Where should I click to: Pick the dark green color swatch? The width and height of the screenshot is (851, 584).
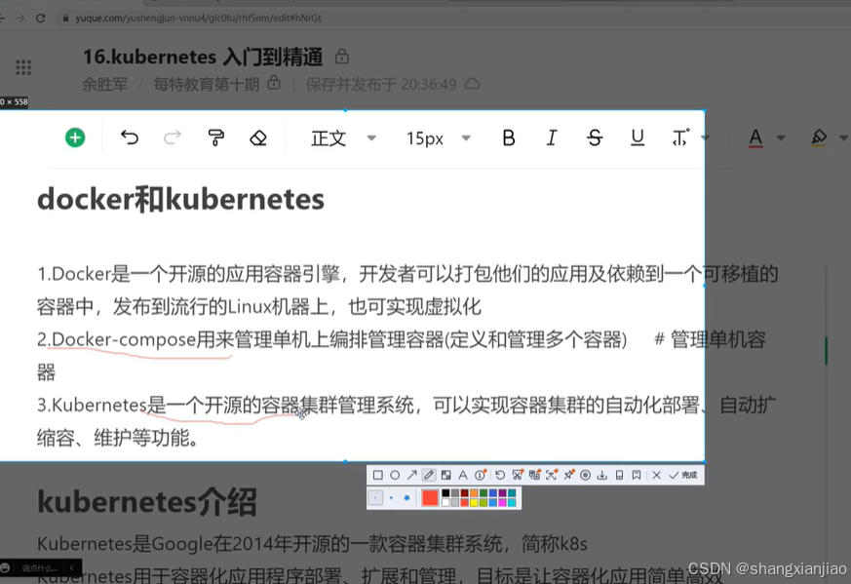[x=484, y=492]
